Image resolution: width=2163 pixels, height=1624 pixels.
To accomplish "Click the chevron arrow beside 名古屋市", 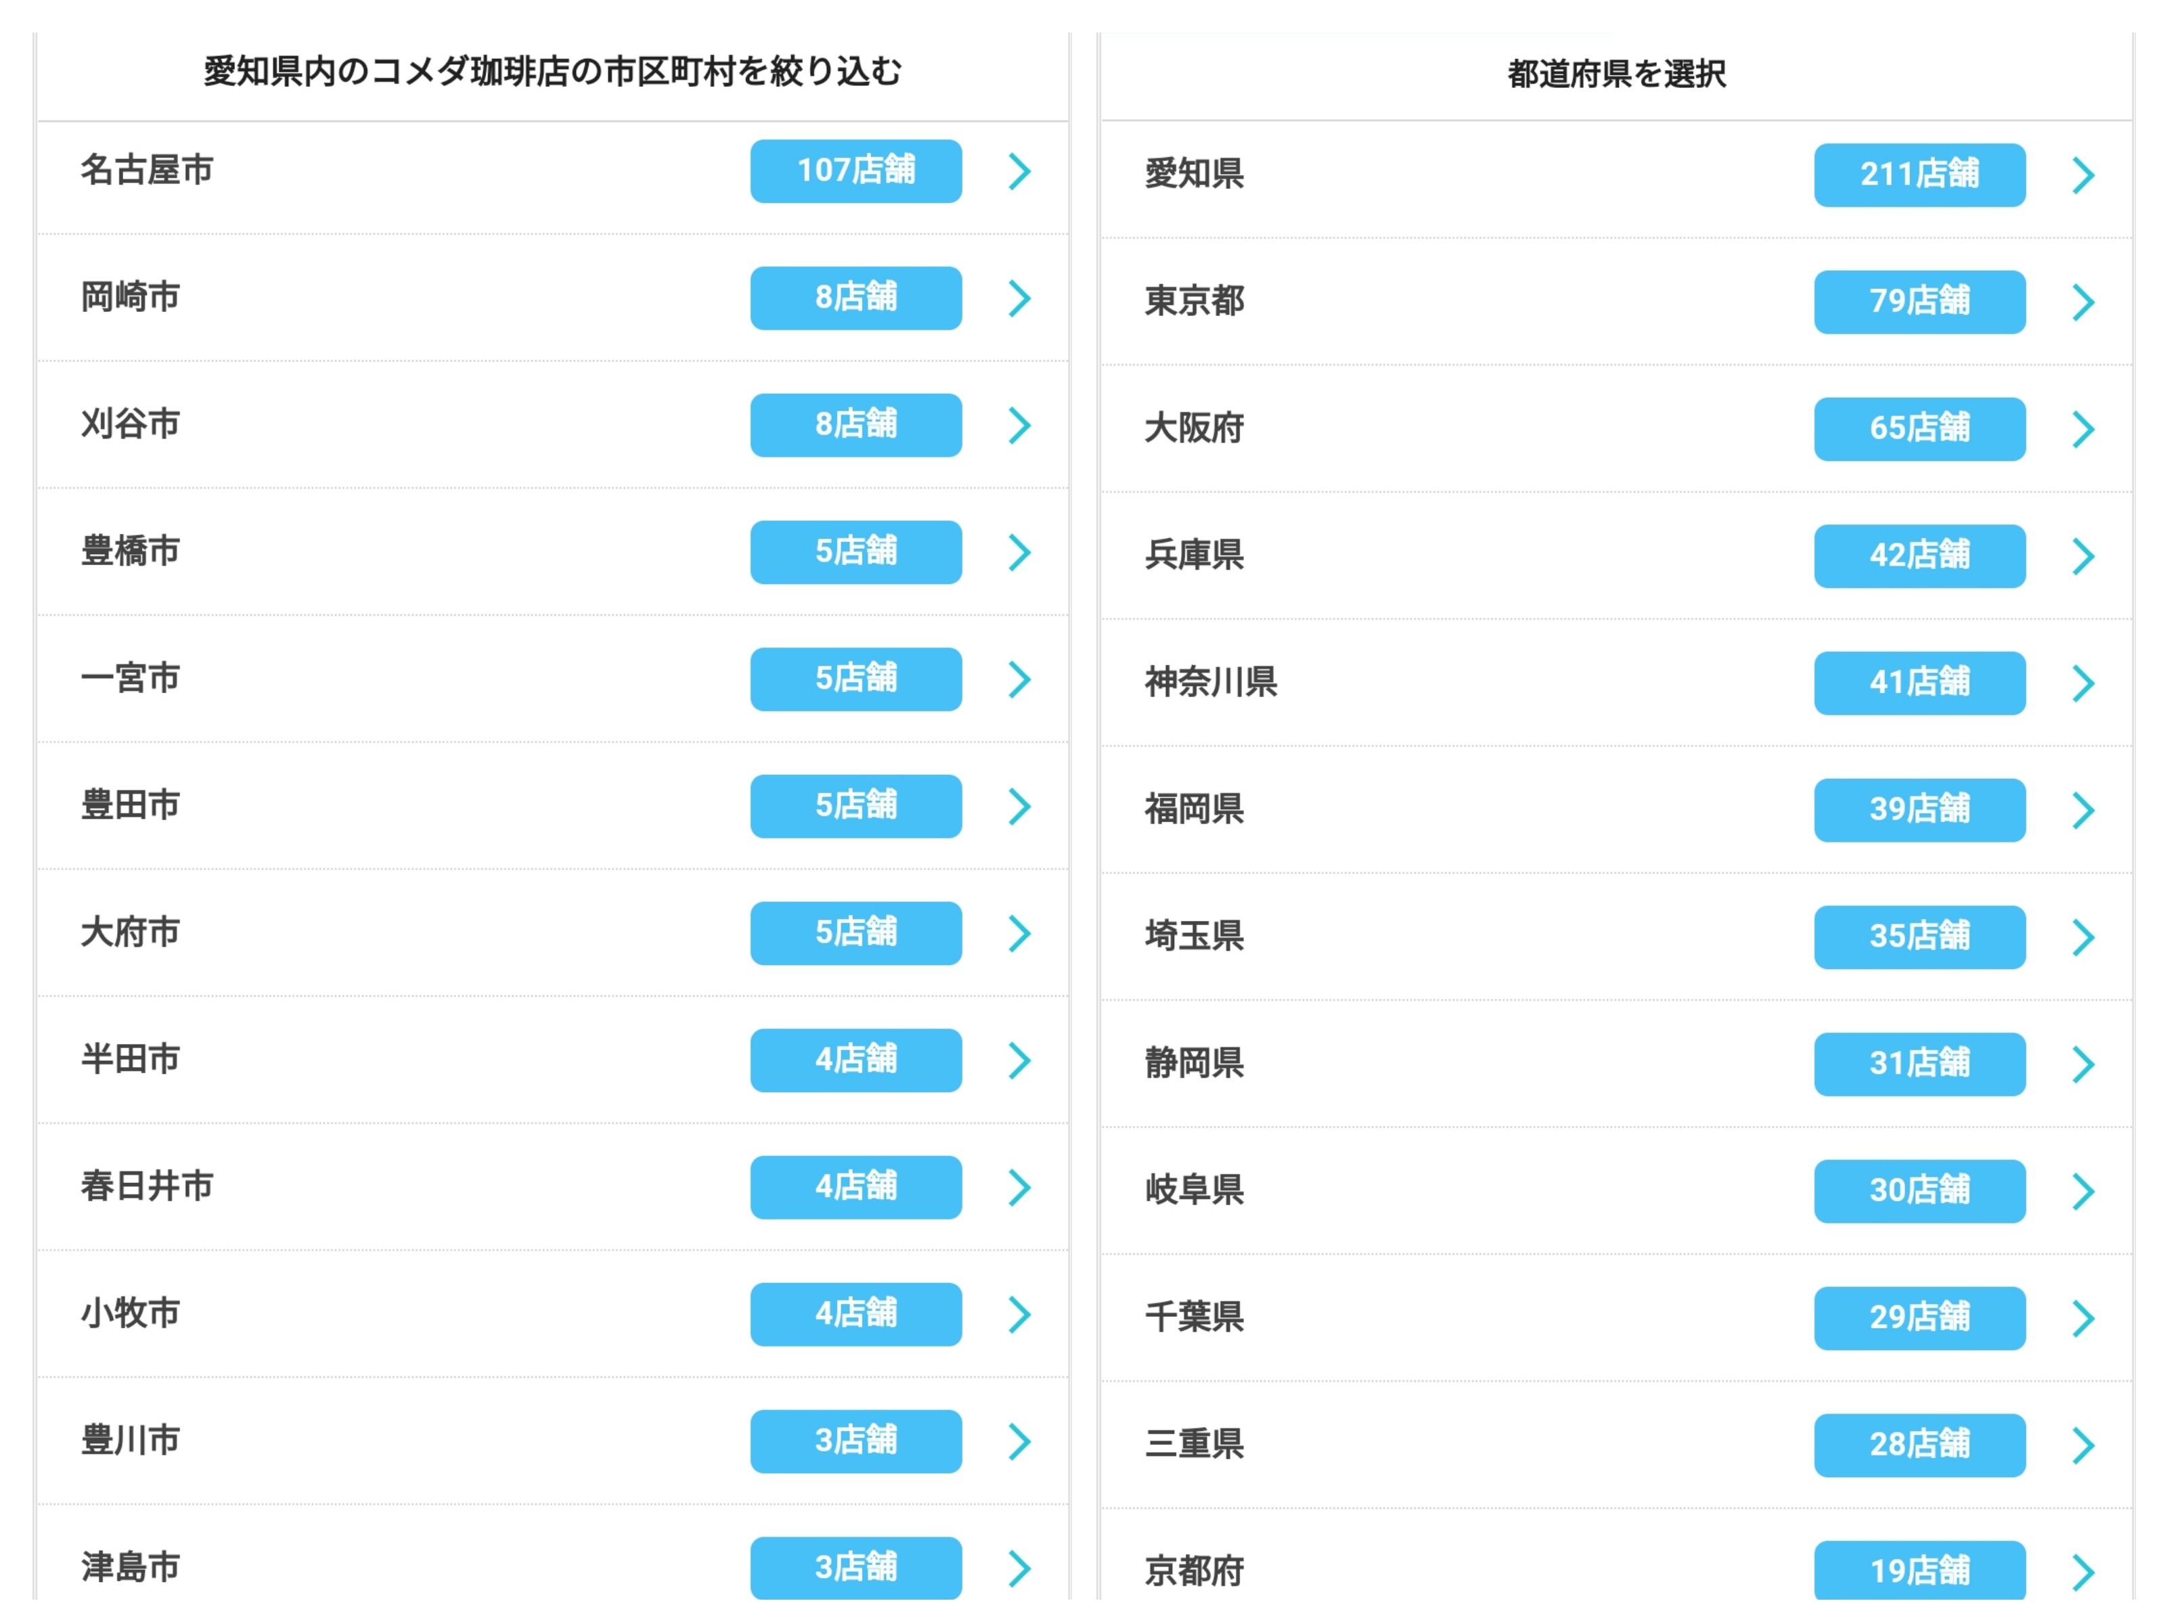I will [x=1019, y=171].
